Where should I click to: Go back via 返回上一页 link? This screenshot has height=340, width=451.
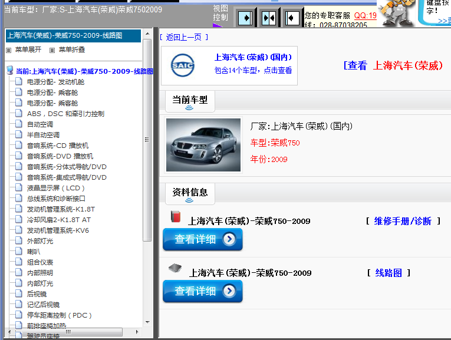click(184, 37)
